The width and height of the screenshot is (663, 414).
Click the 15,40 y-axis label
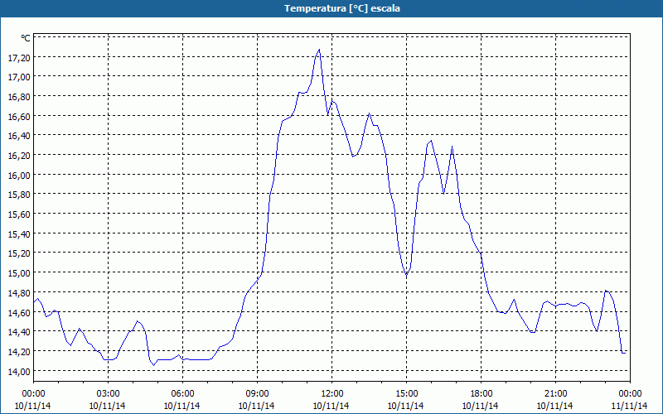pos(19,234)
